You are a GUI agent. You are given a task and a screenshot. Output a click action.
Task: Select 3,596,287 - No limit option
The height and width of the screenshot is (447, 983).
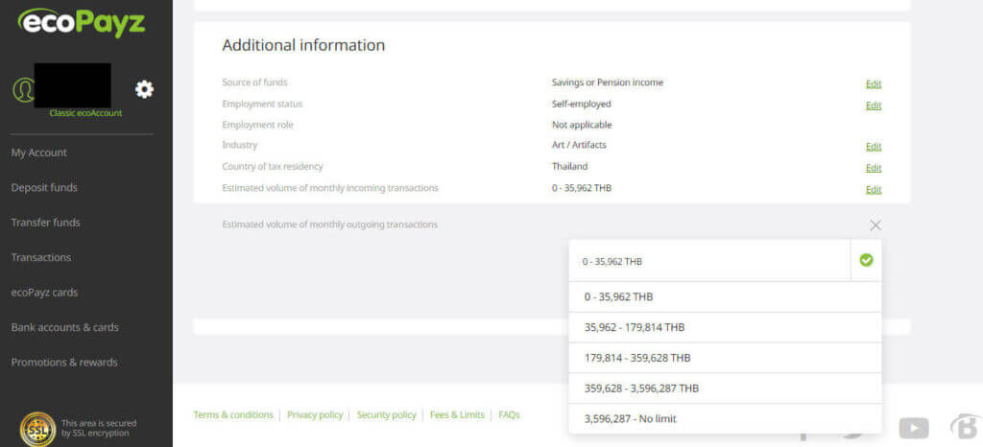pyautogui.click(x=725, y=419)
